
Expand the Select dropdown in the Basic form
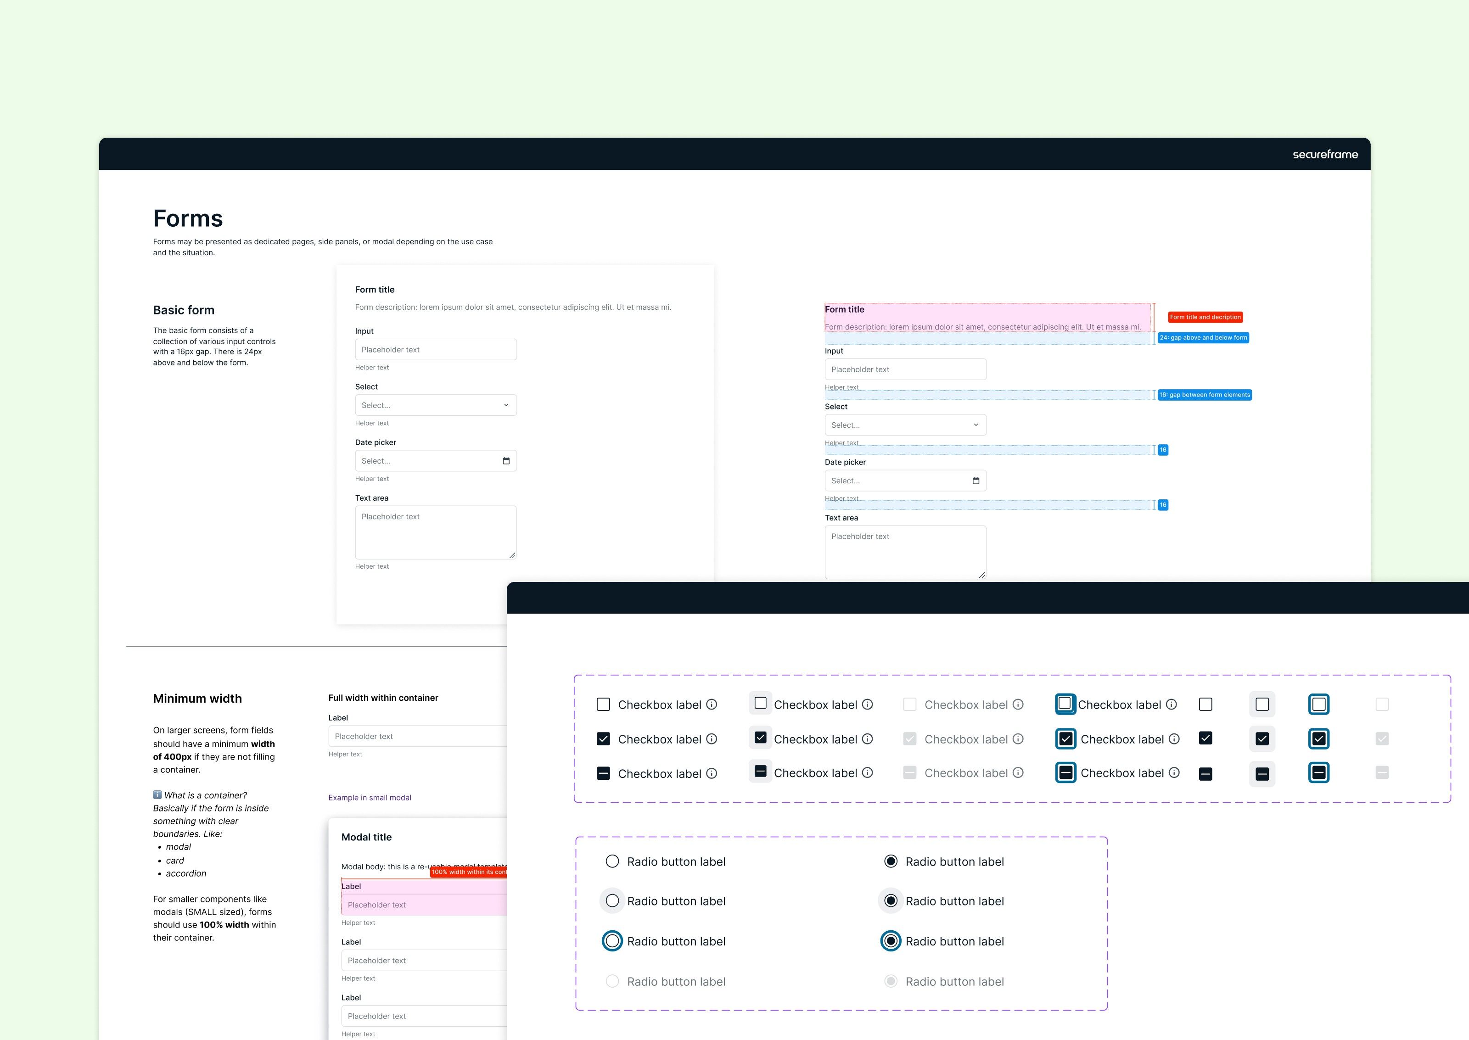coord(436,405)
